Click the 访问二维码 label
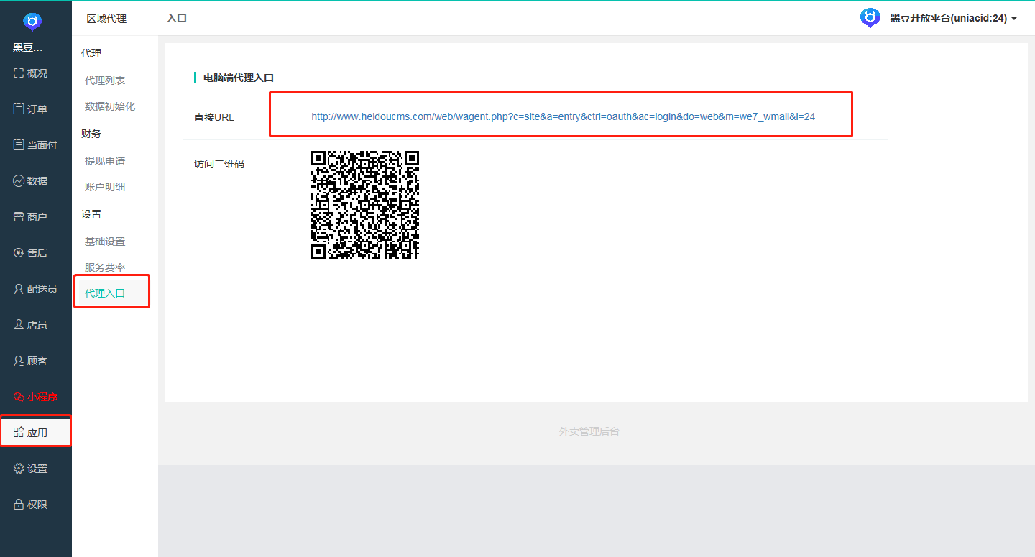 (219, 164)
